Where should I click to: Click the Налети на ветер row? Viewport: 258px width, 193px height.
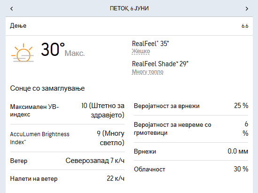click(67, 178)
